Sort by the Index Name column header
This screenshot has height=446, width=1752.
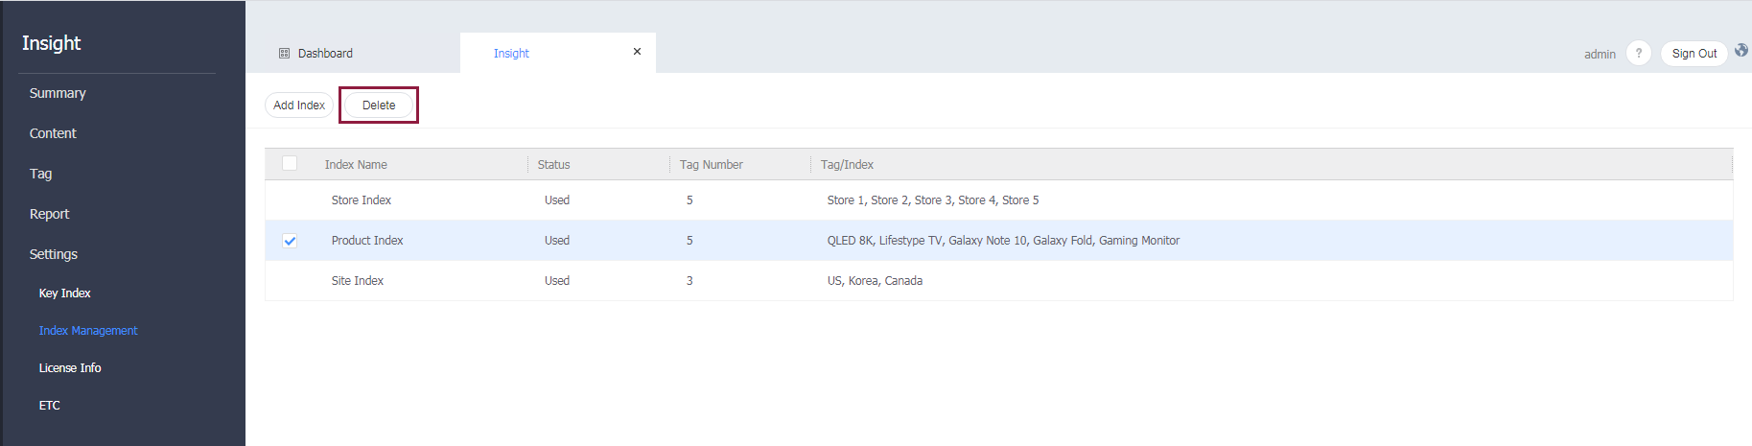(356, 165)
